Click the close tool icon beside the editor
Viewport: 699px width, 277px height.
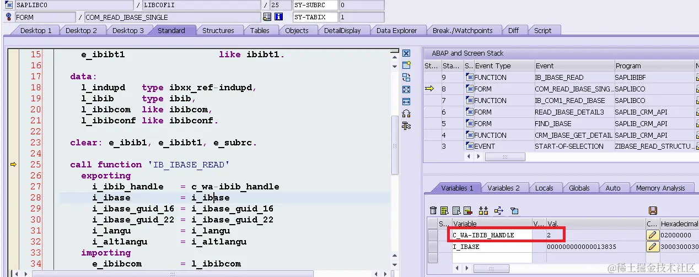tap(406, 53)
